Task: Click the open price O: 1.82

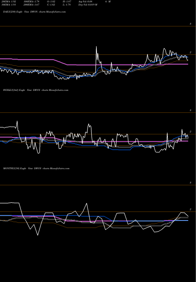Action: tap(51, 2)
